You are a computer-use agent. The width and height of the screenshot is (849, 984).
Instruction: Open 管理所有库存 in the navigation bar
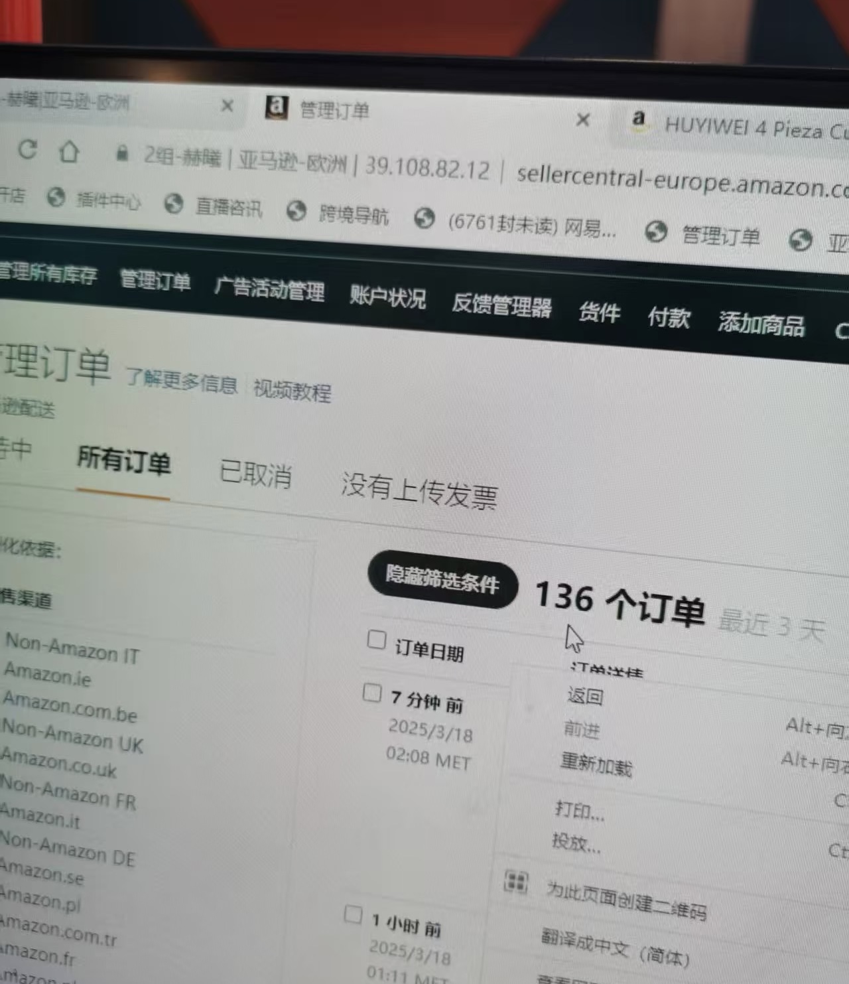point(48,273)
